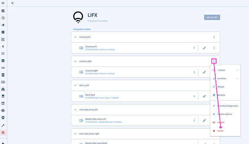Image resolution: width=249 pixels, height=144 pixels.
Task: Collapse the mstr_bed_lamp_right entry
Action: tap(75, 134)
